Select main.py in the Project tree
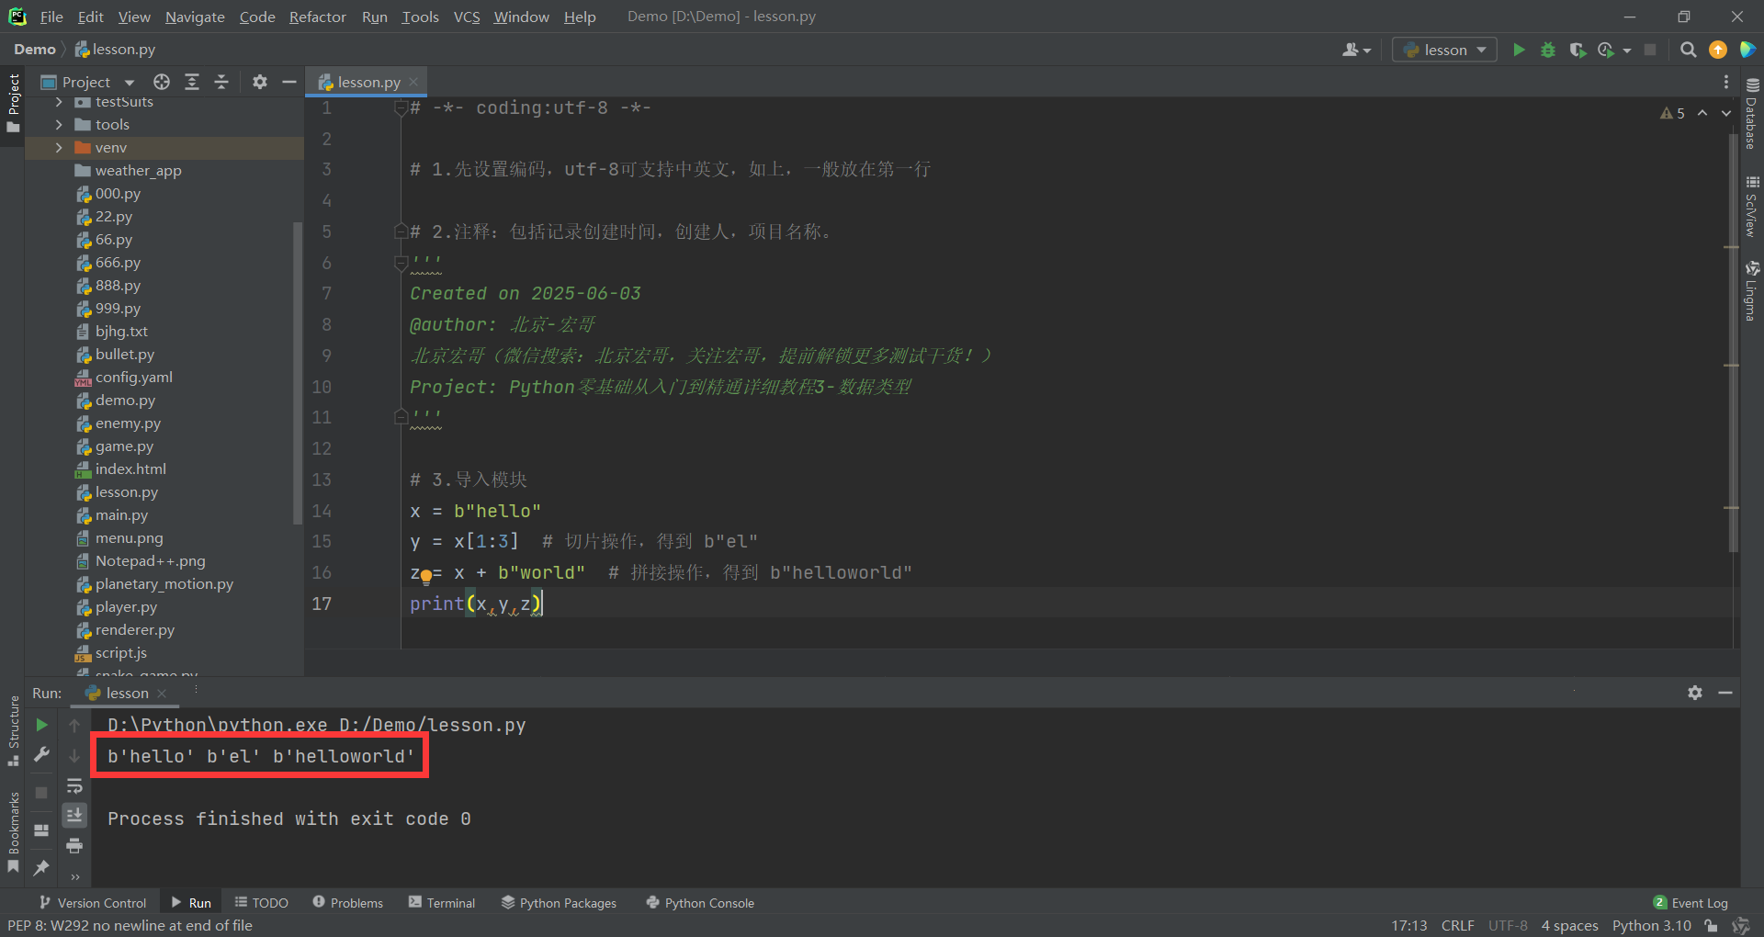Screen dimensions: 1764x937 pos(121,515)
